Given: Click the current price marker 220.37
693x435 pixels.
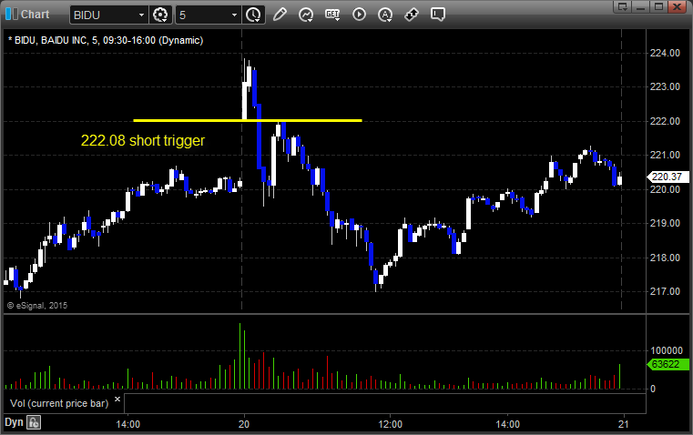Looking at the screenshot, I should tap(668, 177).
